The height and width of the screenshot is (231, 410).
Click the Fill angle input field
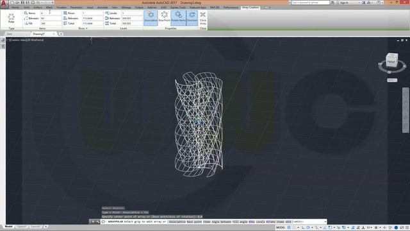pyautogui.click(x=51, y=23)
